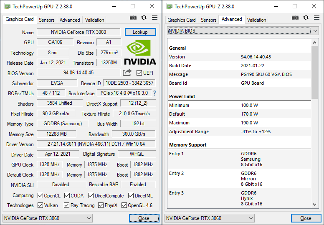
Task: Click Entry 3 Hynix memory row
Action: point(239,198)
